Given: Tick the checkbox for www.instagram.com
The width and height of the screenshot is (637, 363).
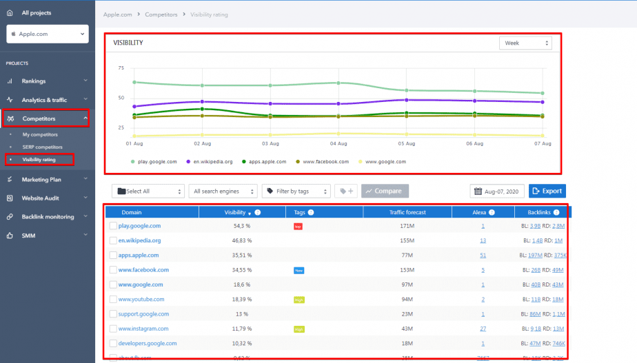Looking at the screenshot, I should click(x=113, y=329).
